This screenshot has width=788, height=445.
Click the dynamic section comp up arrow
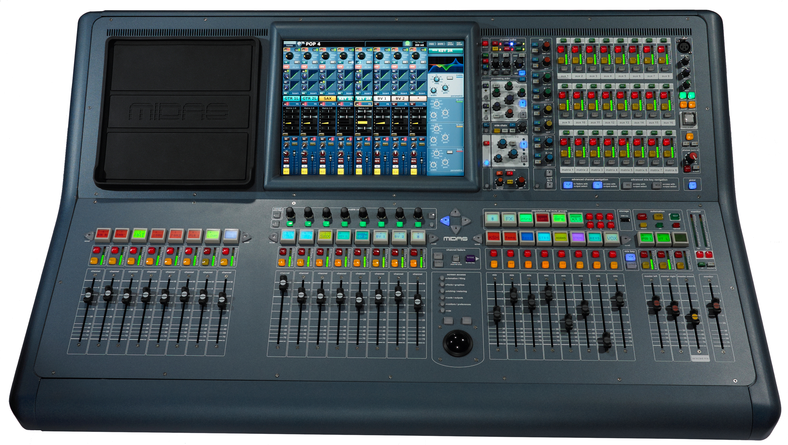[523, 103]
